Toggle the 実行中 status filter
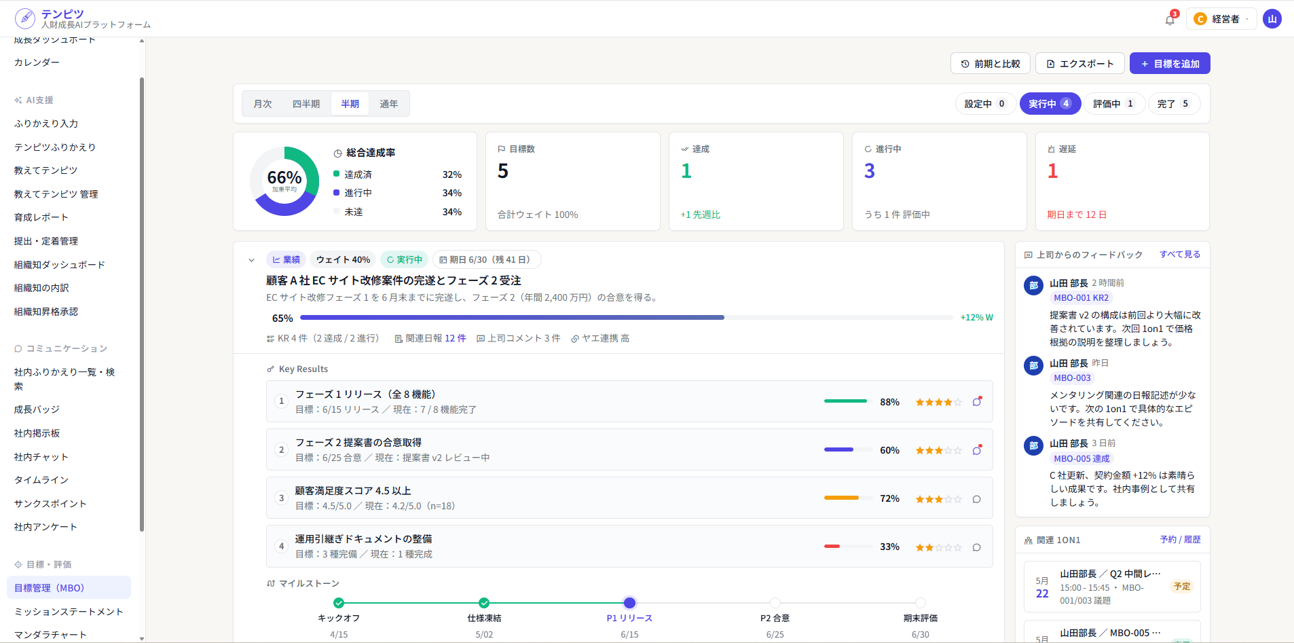The image size is (1294, 643). tap(1050, 104)
